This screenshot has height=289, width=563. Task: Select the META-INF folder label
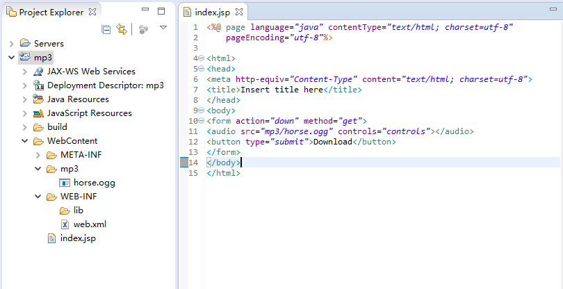pos(81,155)
